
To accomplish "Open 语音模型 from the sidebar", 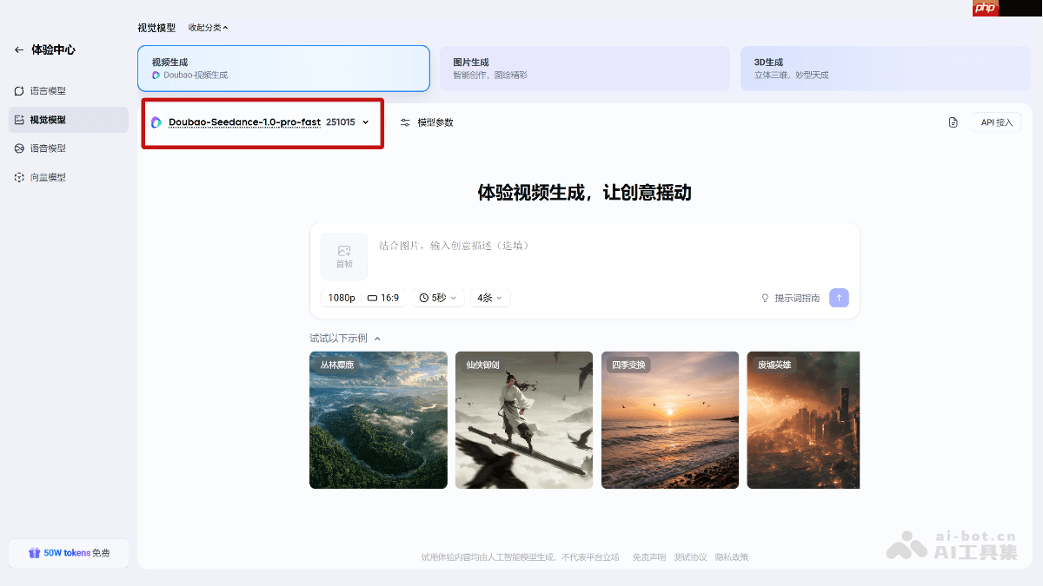I will click(18, 148).
